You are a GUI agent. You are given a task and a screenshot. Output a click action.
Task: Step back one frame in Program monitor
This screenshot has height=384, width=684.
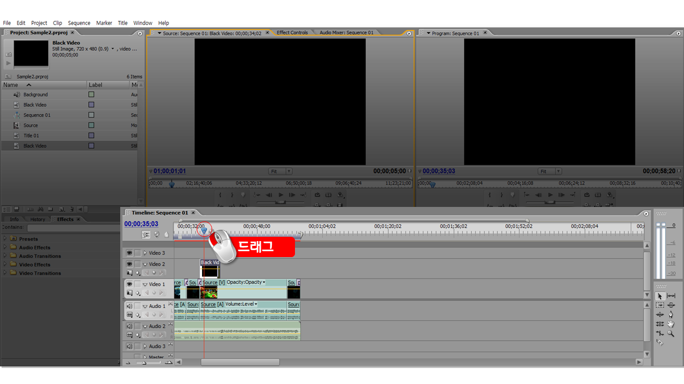click(x=539, y=195)
